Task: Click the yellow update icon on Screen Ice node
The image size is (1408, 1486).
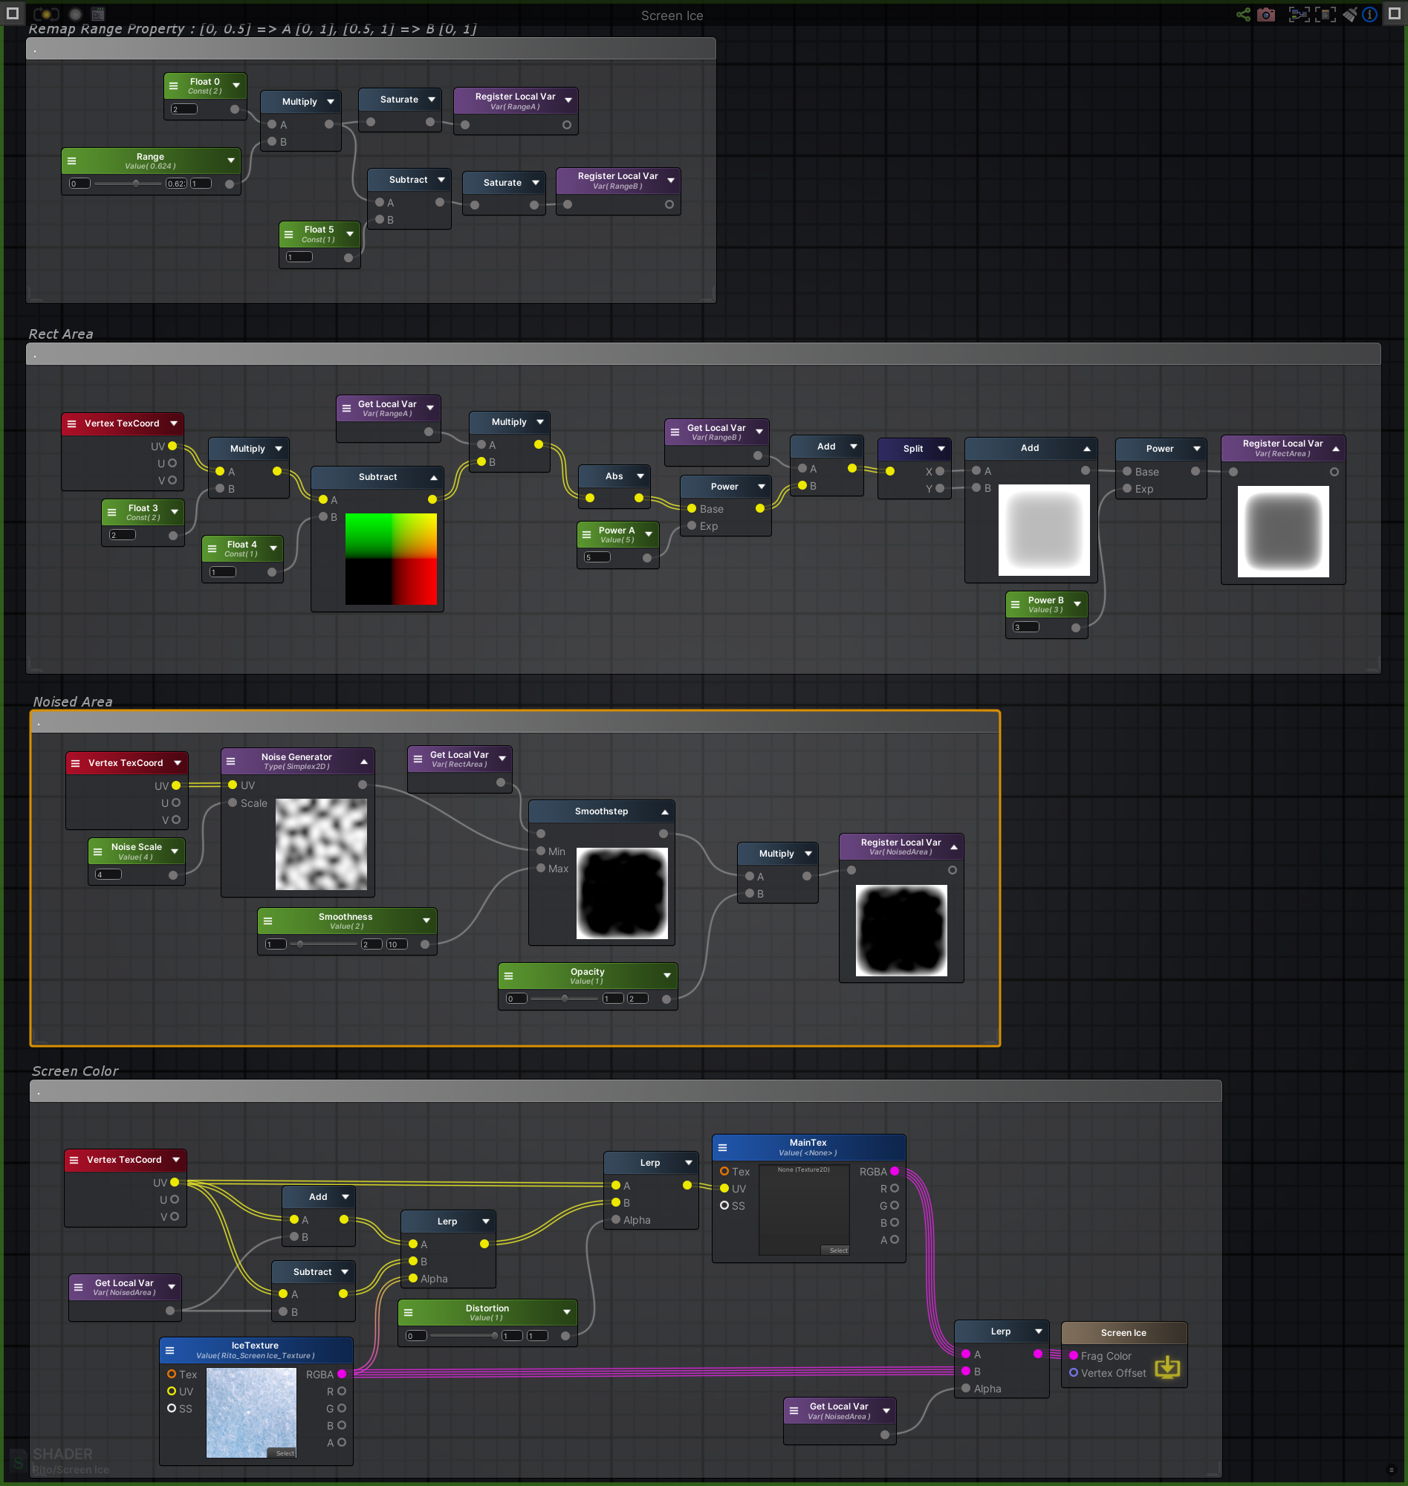Action: click(x=1168, y=1367)
